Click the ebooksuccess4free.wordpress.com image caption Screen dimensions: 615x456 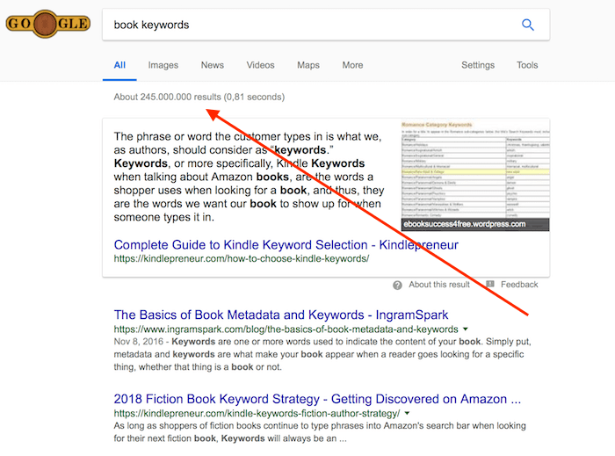[x=465, y=224]
